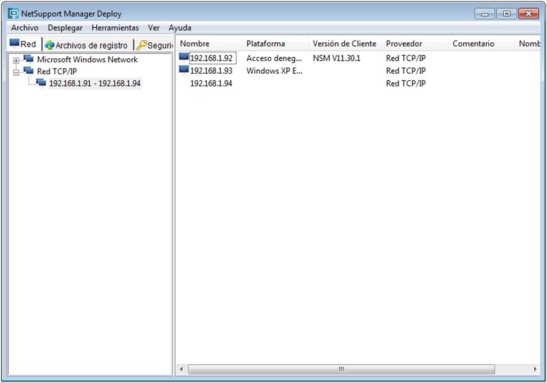The height and width of the screenshot is (383, 547).
Task: Click the Red TCP/IP tree node icon
Action: [29, 71]
